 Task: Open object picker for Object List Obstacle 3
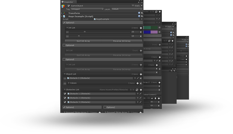(x=135, y=78)
